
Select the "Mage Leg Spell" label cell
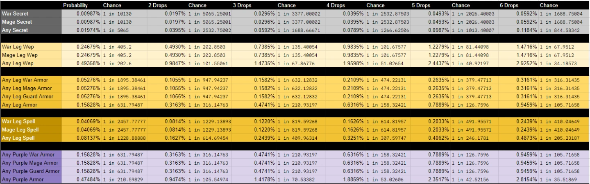(31, 129)
